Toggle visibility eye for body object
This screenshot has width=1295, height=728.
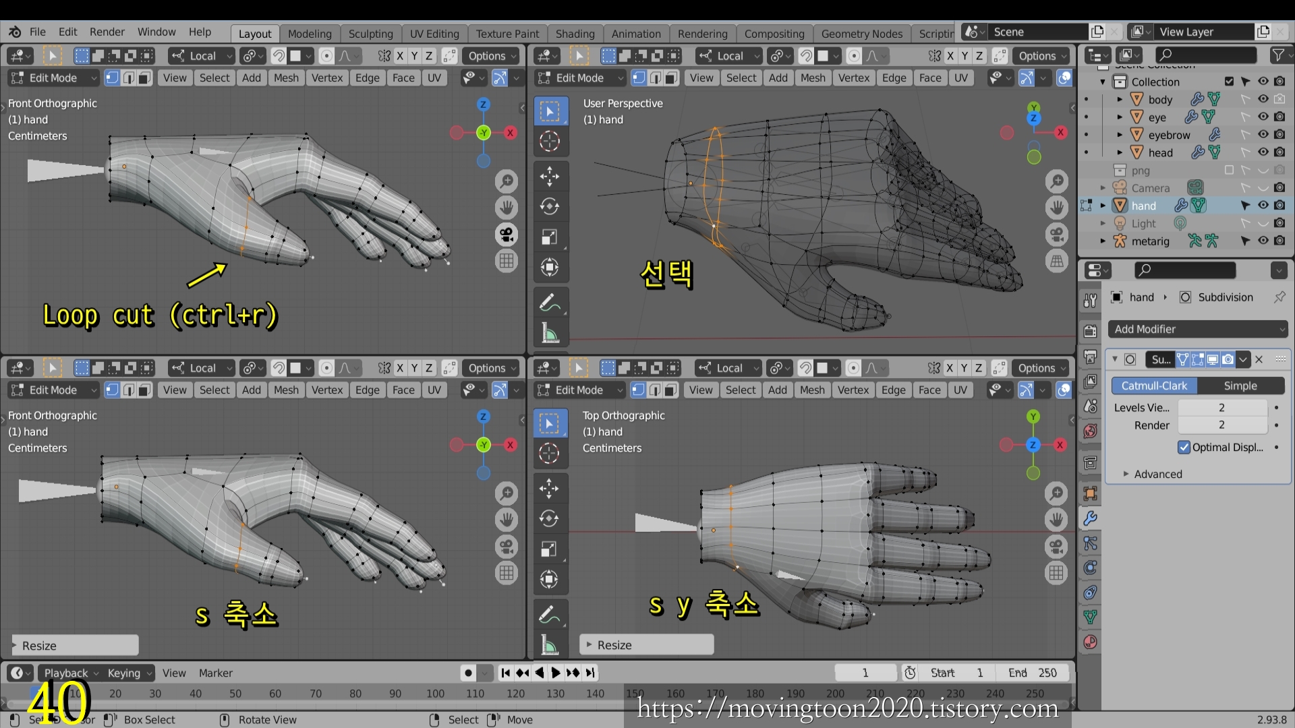(x=1263, y=99)
